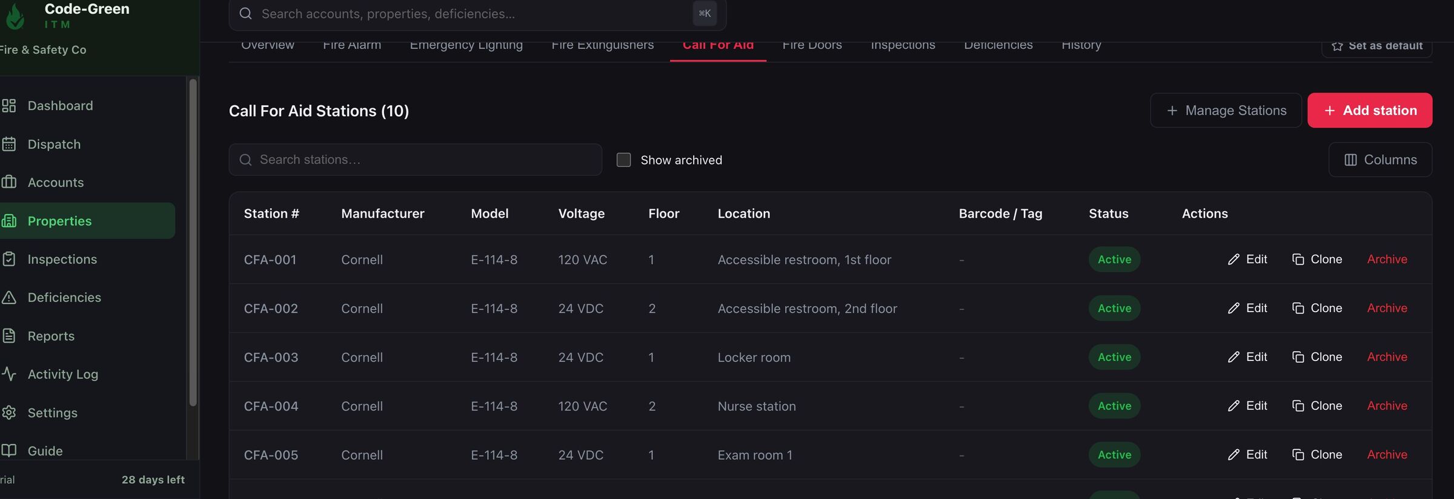Click the Set as default star
This screenshot has width=1454, height=499.
[x=1337, y=47]
